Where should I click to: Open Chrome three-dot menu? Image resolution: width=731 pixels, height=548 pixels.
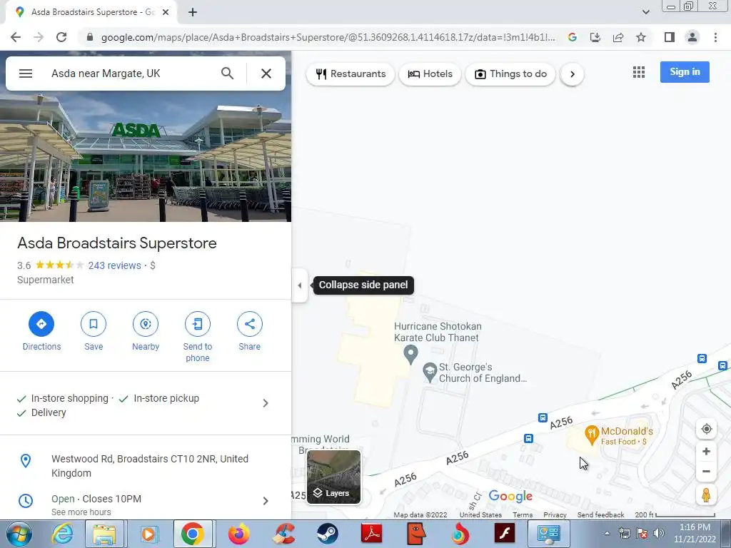click(x=715, y=37)
